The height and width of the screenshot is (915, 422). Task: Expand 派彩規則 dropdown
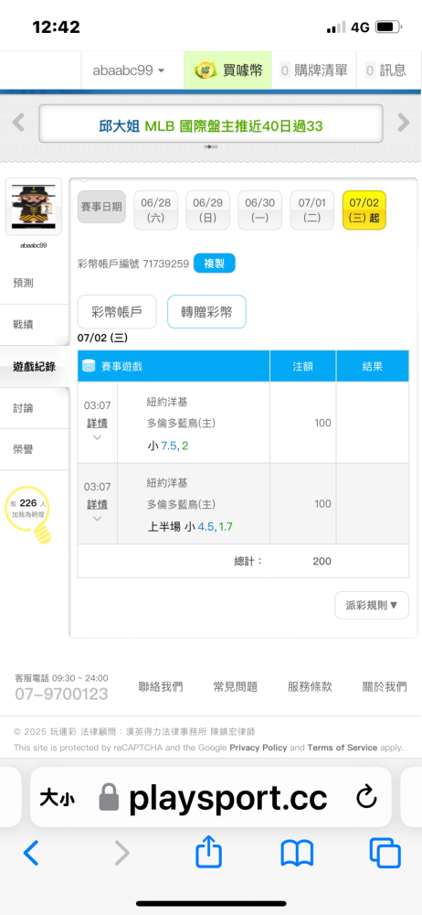[372, 605]
